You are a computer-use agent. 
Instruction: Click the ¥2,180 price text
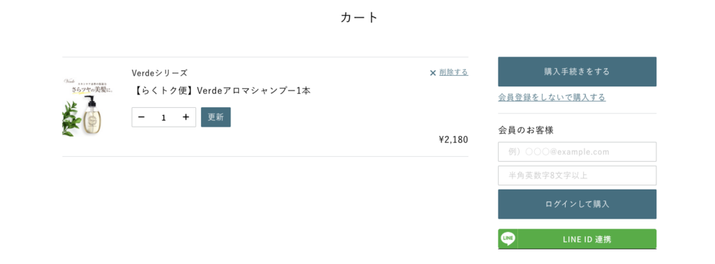[453, 140]
